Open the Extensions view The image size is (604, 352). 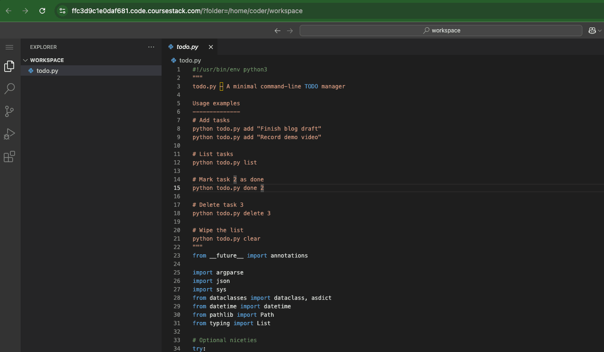click(x=9, y=156)
